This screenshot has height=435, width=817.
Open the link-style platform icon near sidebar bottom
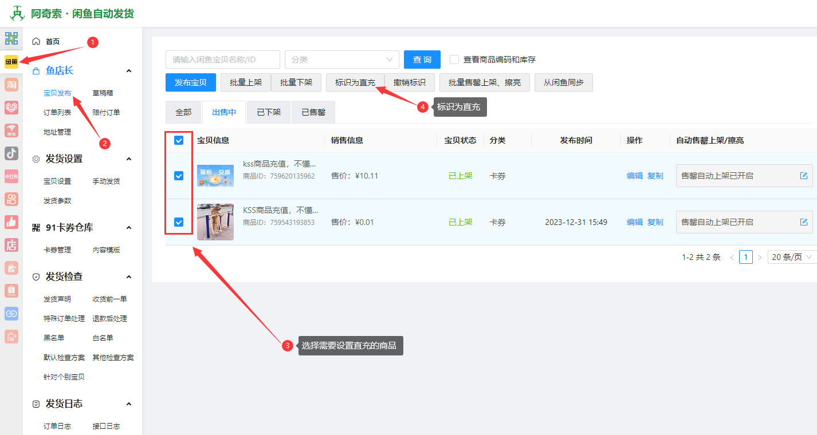pos(11,313)
